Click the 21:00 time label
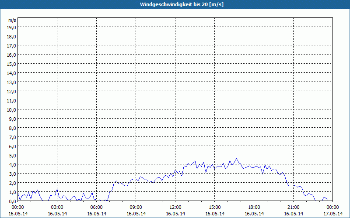The image size is (350, 218). point(293,208)
